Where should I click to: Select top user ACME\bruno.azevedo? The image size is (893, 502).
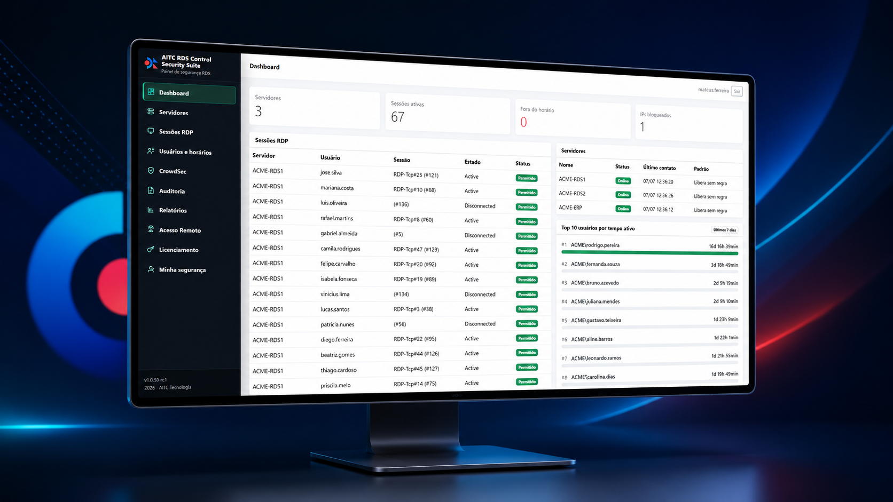[594, 283]
